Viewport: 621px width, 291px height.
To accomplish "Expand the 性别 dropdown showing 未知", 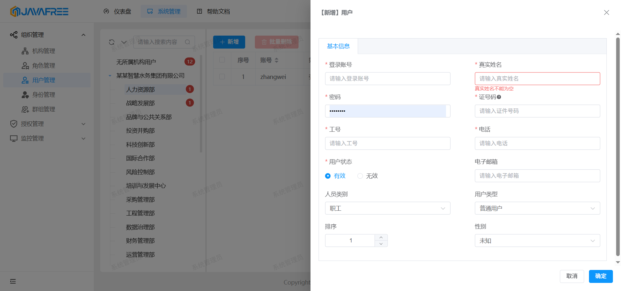I will 537,241.
